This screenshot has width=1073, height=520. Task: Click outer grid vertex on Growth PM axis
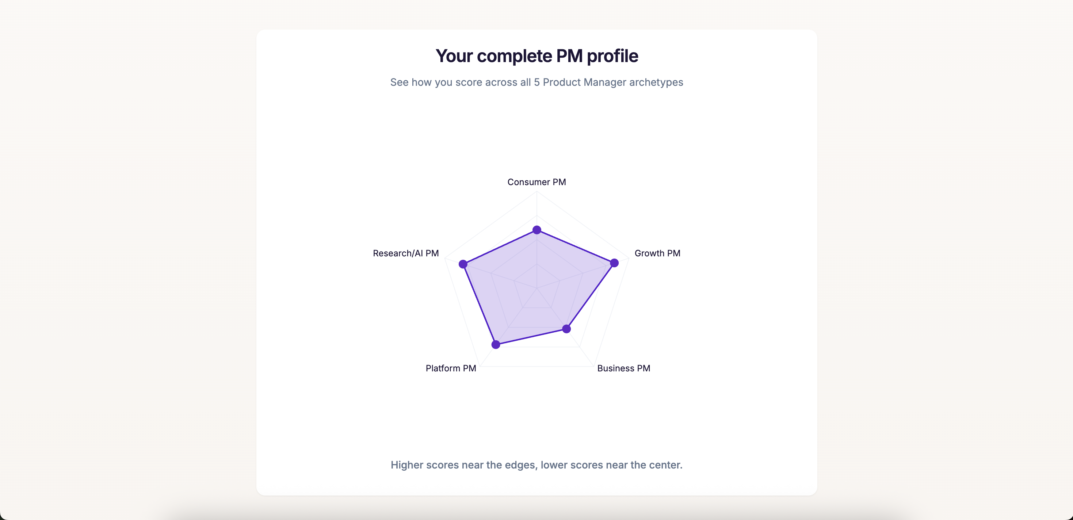point(629,258)
